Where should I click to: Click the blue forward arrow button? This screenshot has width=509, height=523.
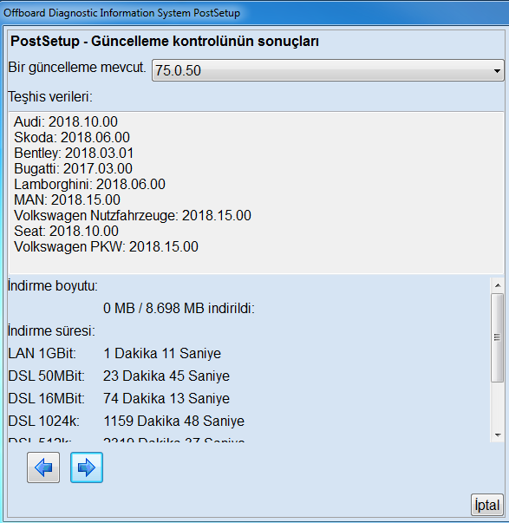tap(87, 467)
